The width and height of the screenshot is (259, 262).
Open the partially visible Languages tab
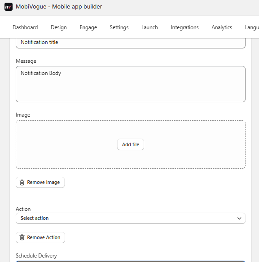[x=252, y=27]
